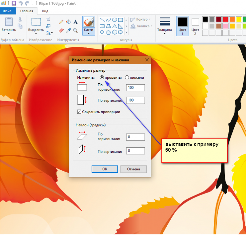
Task: Open the Контур outline dropdown
Action: (x=141, y=19)
